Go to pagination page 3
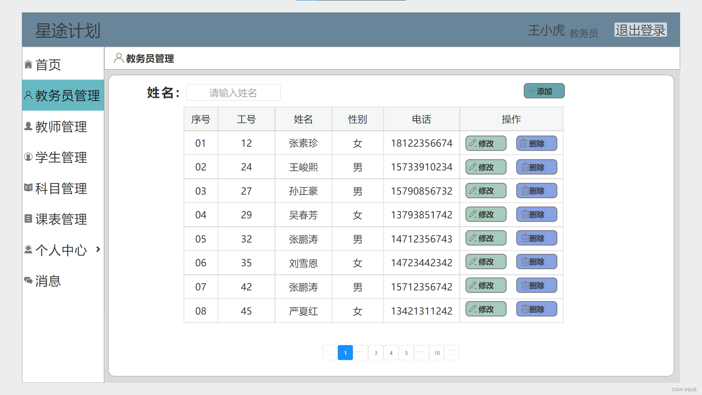Viewport: 702px width, 395px height. (375, 353)
